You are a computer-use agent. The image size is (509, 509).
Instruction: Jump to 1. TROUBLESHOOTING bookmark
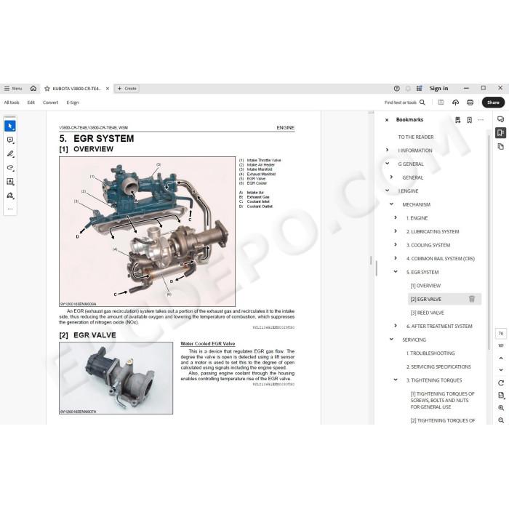tap(430, 353)
